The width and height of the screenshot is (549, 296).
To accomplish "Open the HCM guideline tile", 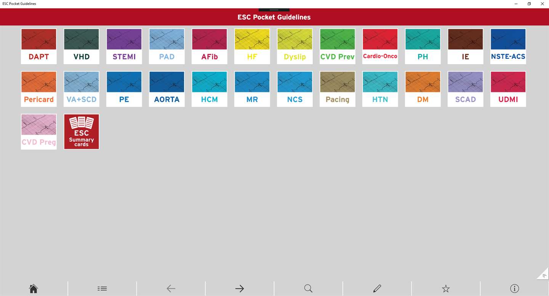I will [210, 89].
